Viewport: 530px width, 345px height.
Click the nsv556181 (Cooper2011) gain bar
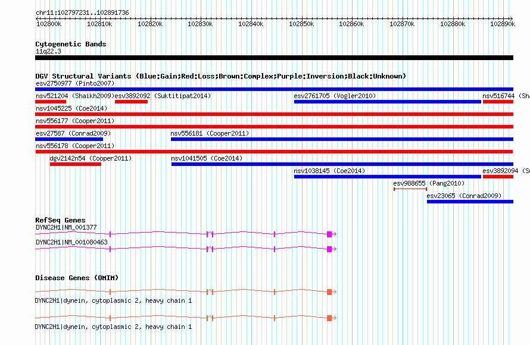[x=342, y=139]
